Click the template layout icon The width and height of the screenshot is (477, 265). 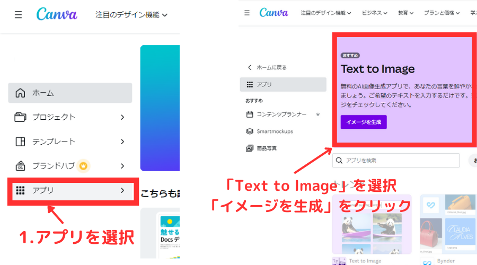(20, 142)
